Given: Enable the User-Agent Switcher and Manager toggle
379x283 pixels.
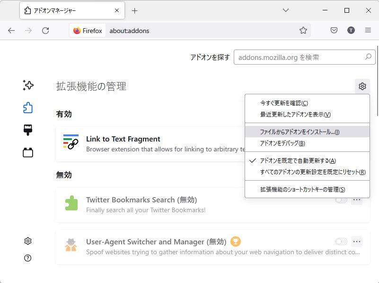Looking at the screenshot, I should click(x=341, y=241).
